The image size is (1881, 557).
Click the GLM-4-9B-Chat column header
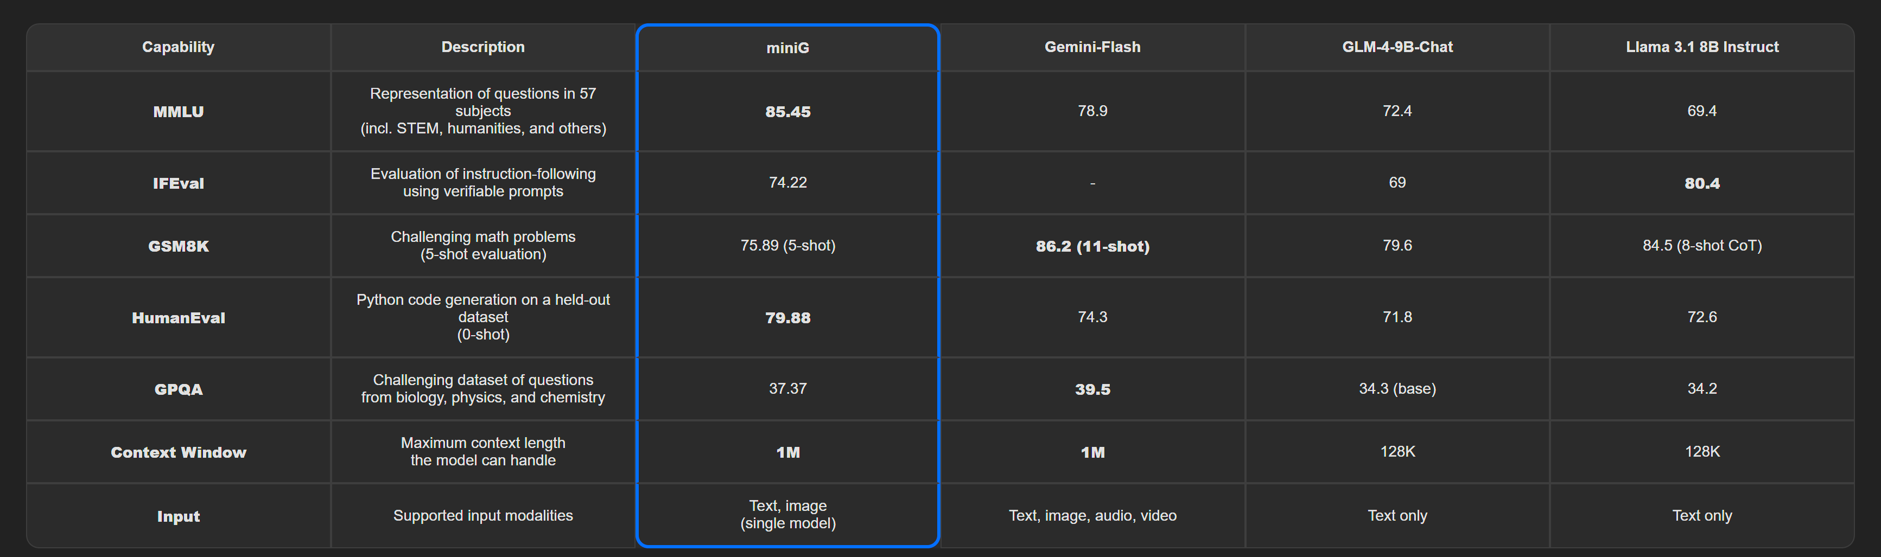coord(1397,47)
